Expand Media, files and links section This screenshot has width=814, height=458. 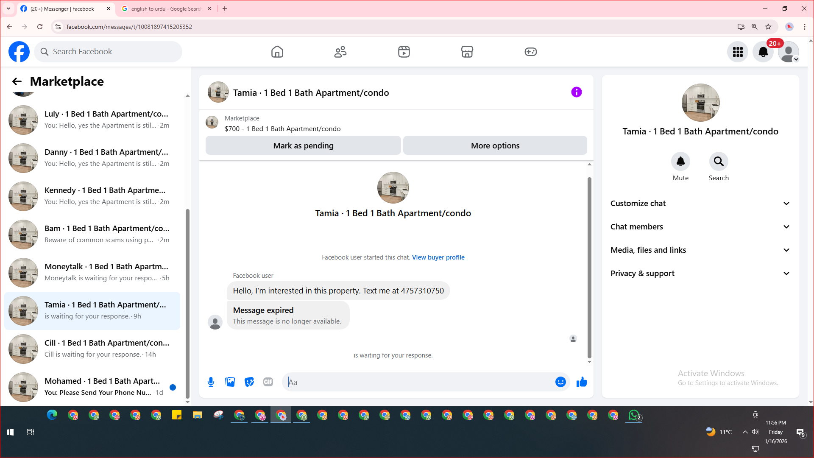(x=700, y=250)
